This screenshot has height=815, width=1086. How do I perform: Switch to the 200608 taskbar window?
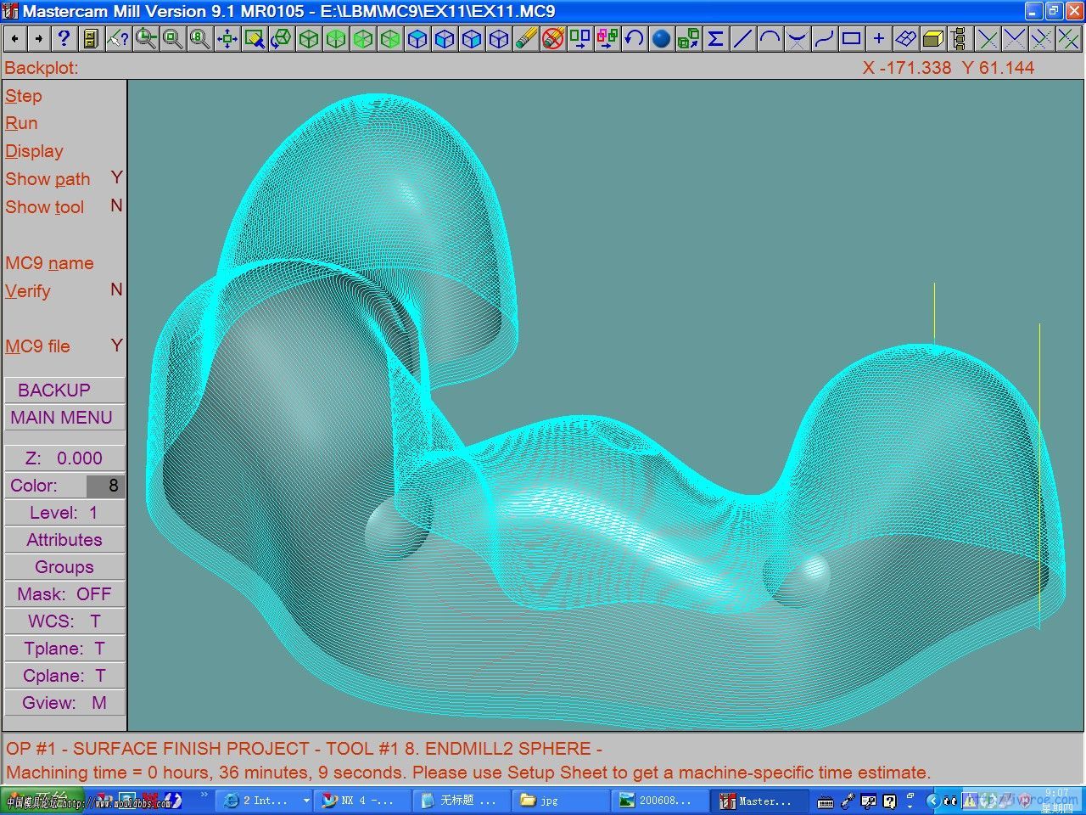click(660, 801)
